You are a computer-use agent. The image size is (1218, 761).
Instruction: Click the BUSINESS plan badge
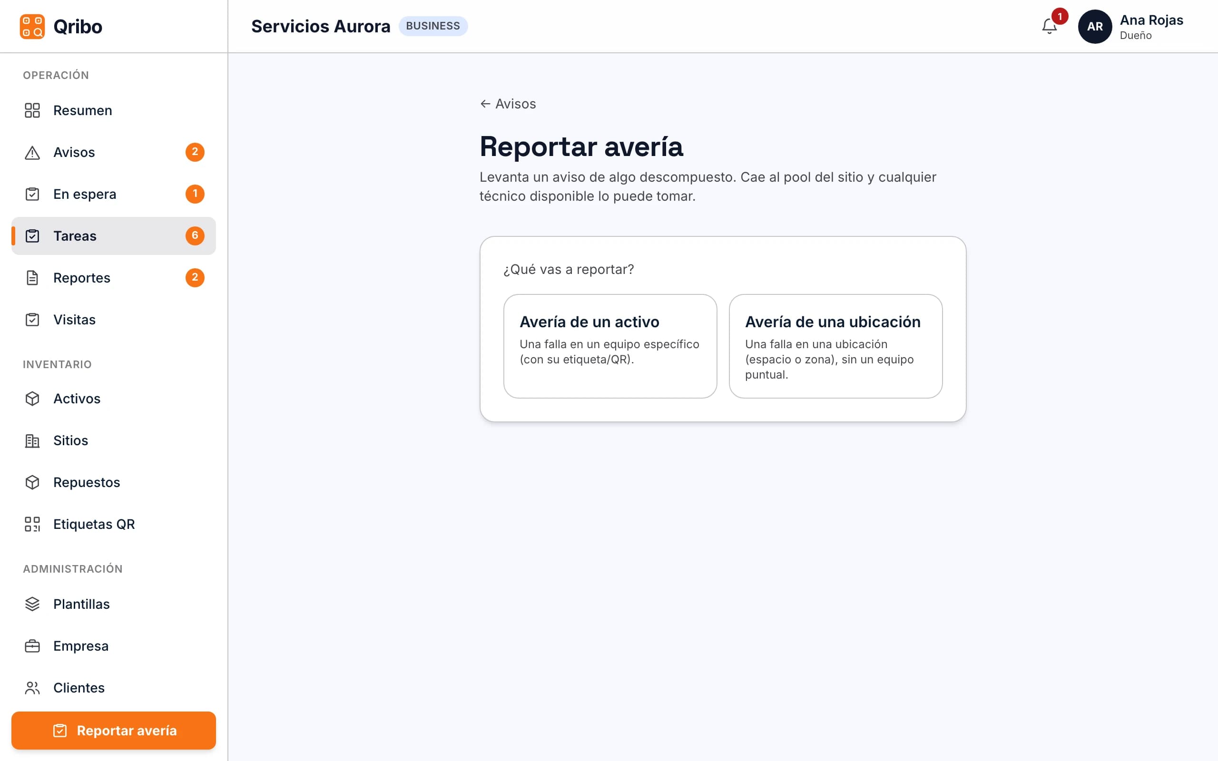[433, 26]
